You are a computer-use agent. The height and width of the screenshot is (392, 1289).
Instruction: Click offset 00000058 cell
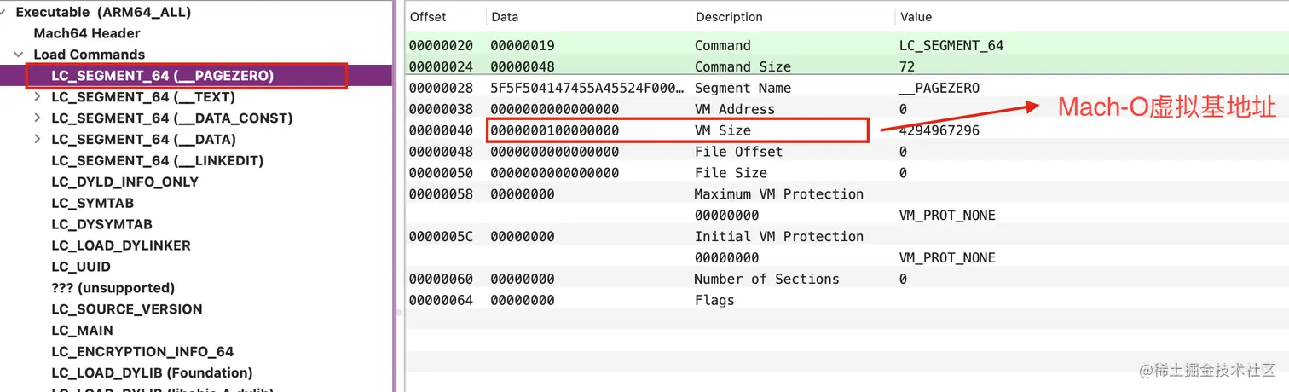441,194
